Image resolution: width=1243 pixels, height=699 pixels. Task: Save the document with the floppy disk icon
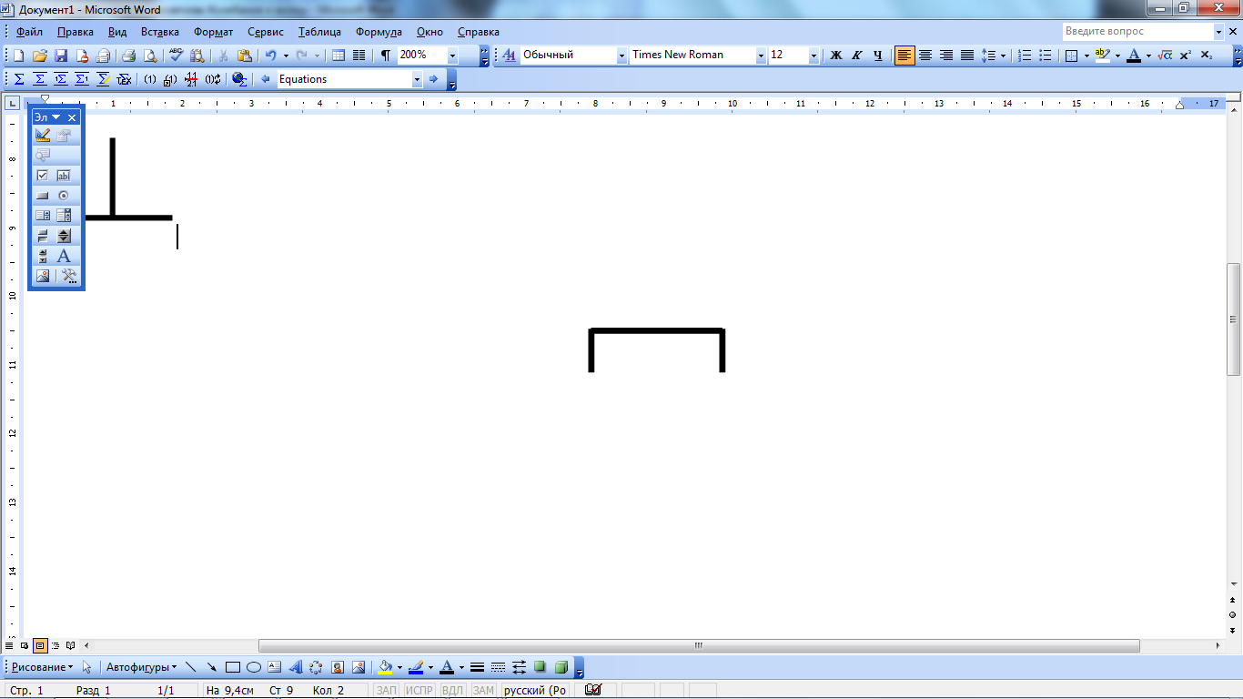(61, 56)
